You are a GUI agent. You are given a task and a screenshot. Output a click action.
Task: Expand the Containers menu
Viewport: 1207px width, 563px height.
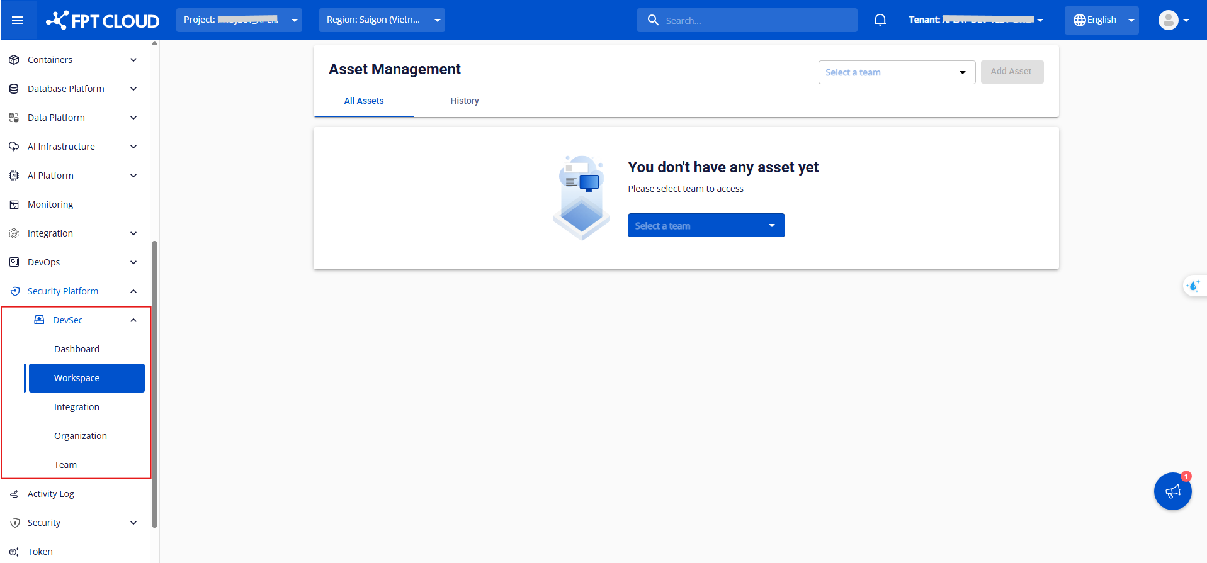pyautogui.click(x=133, y=60)
